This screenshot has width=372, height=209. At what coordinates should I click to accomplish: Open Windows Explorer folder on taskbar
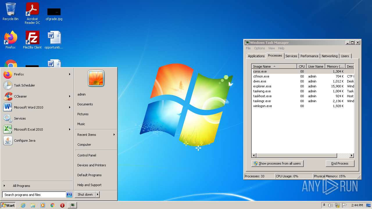(33, 205)
